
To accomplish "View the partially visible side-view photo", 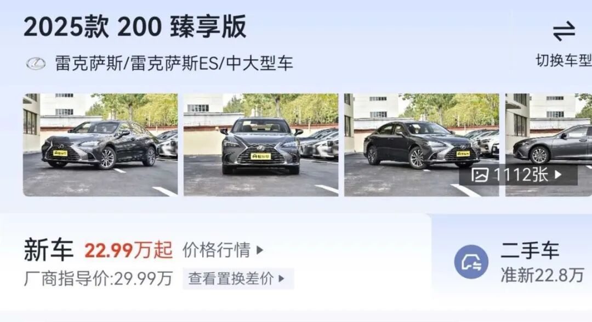I will pos(549,145).
